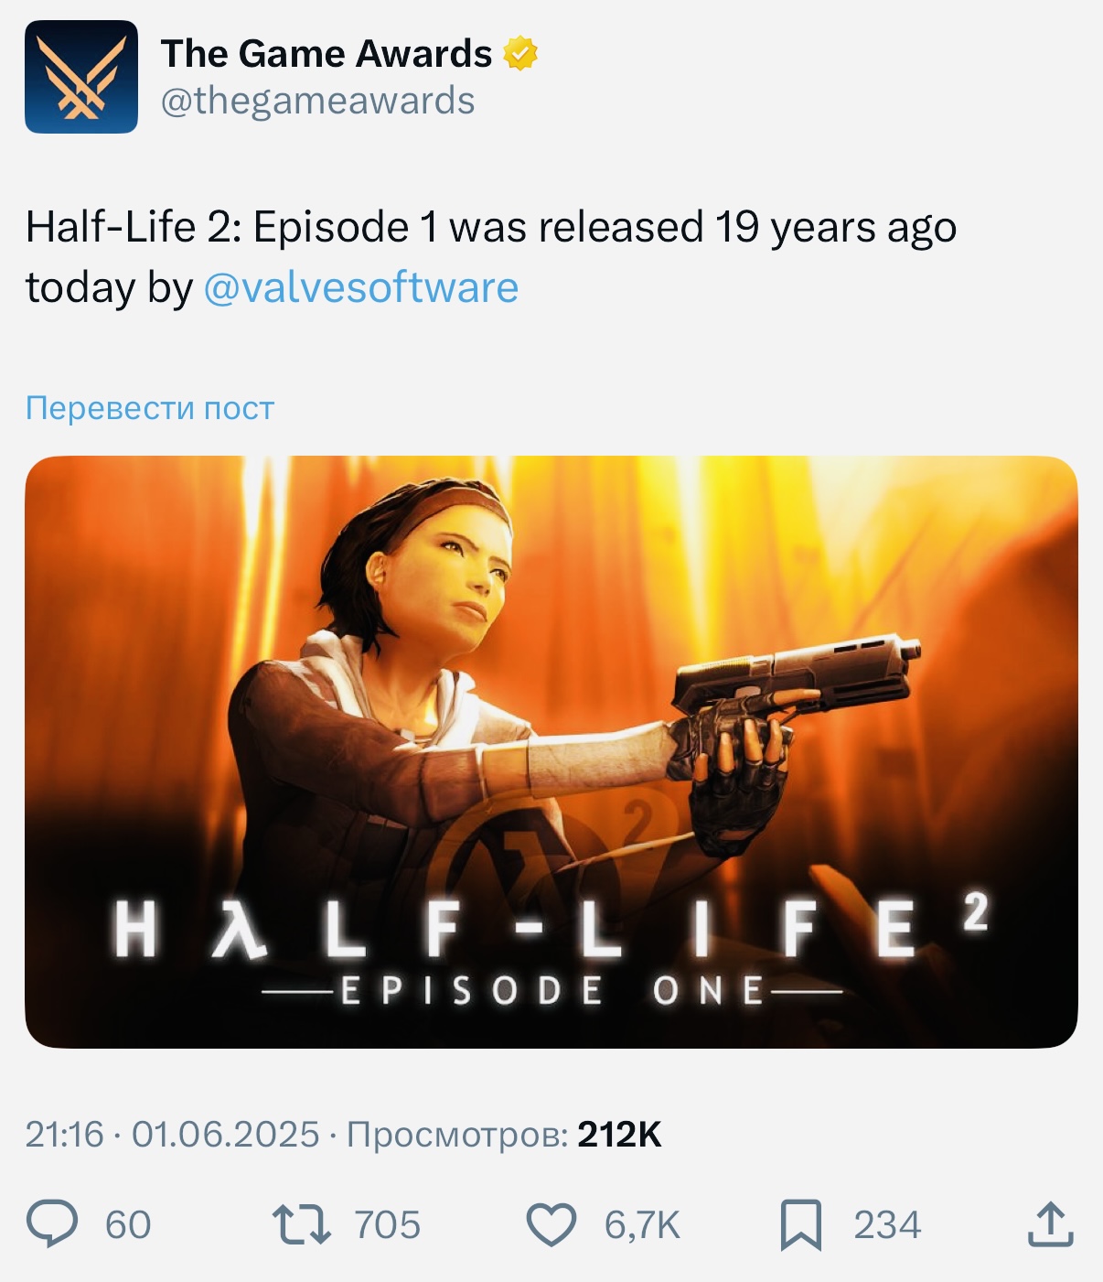Click the 234 bookmarks count
This screenshot has height=1282, width=1103.
(887, 1225)
